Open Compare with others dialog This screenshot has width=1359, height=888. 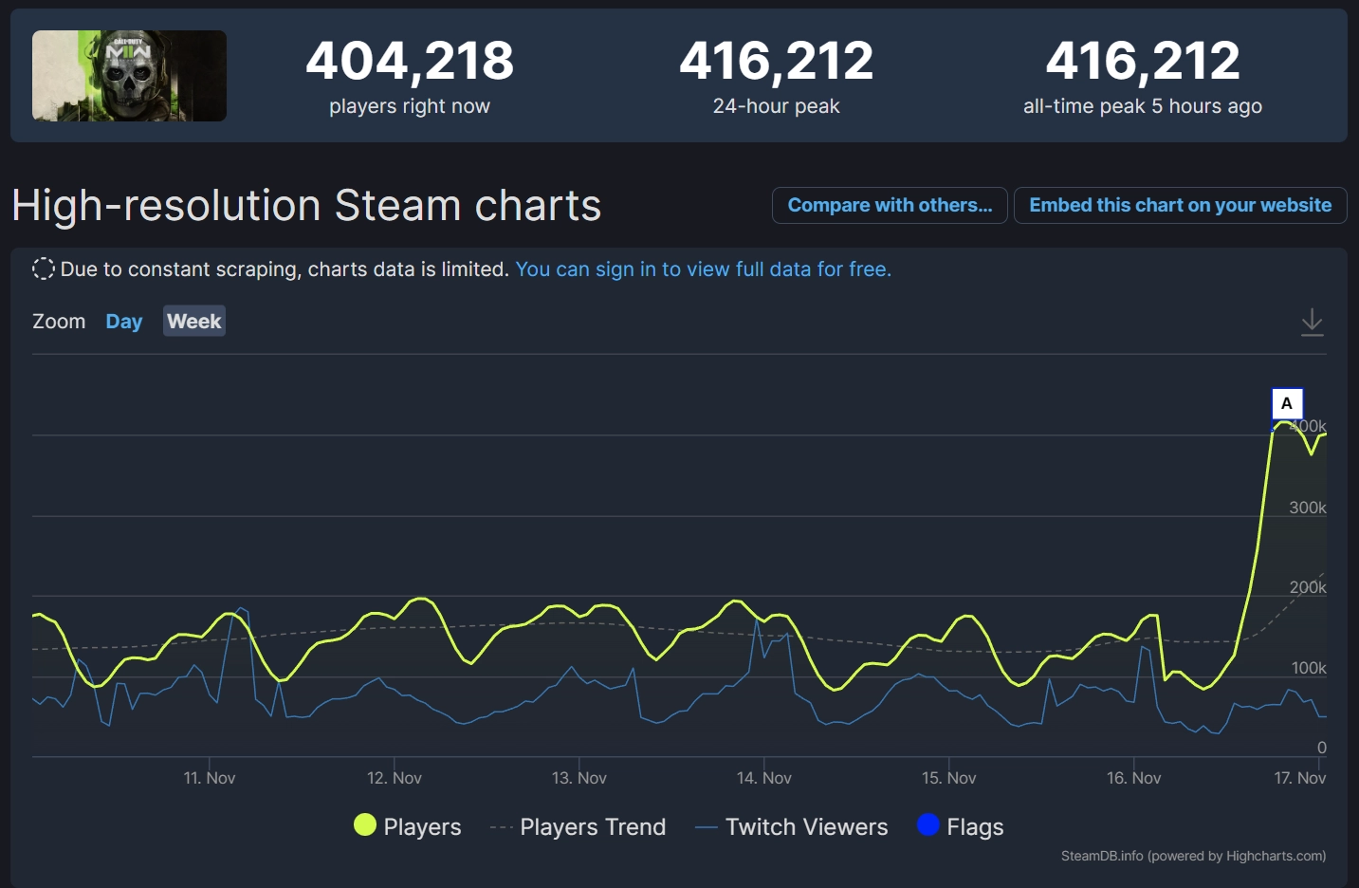890,205
